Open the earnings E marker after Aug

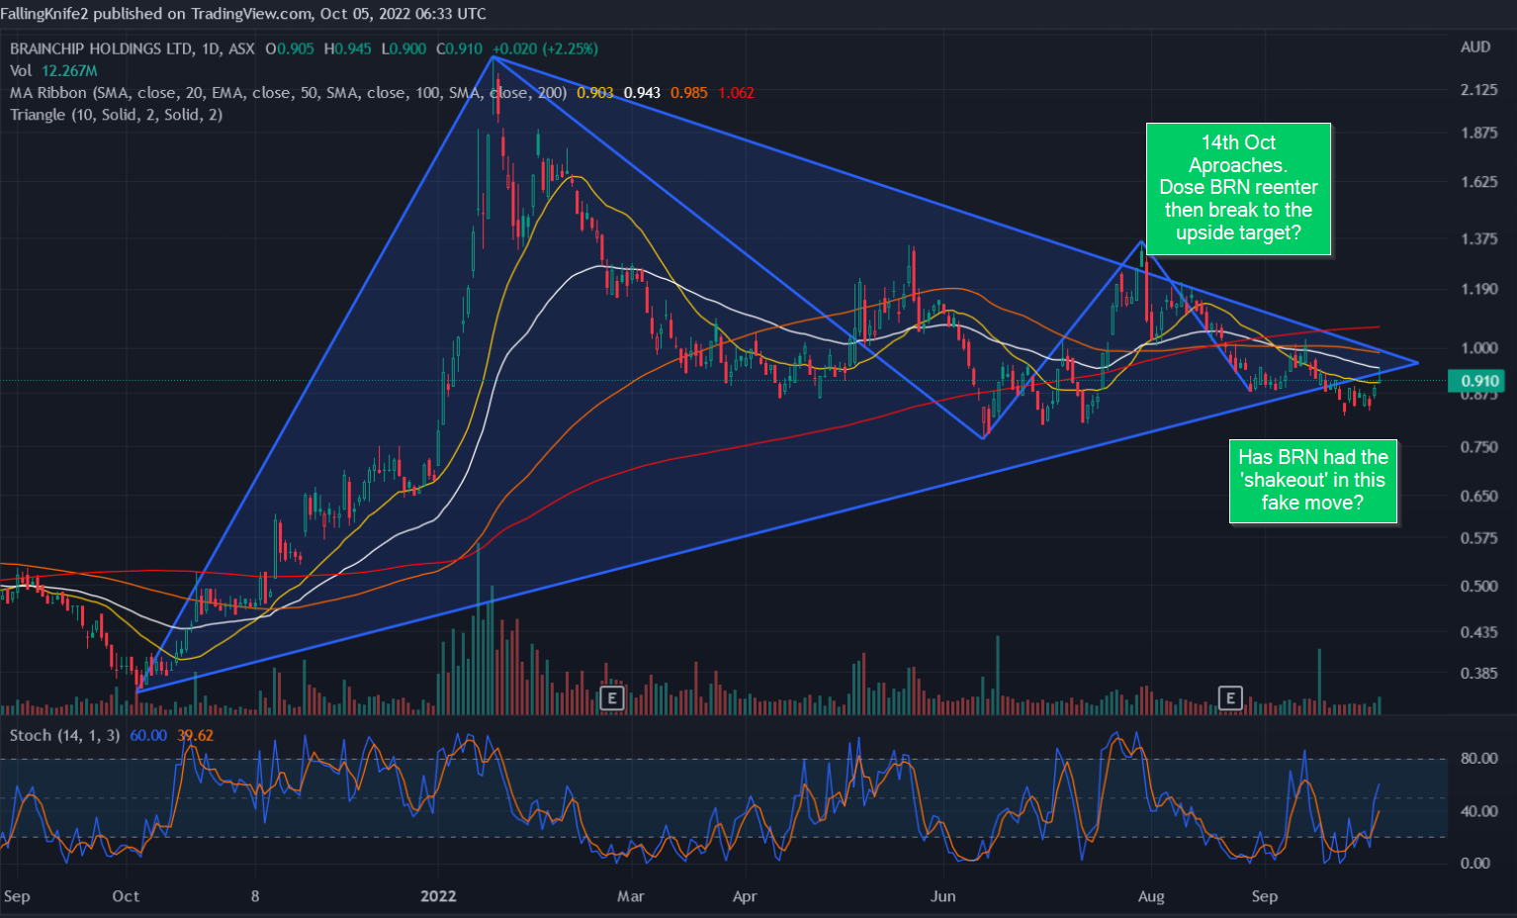[1230, 698]
